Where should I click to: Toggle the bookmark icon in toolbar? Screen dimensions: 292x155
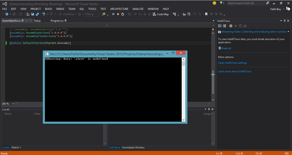tap(206, 14)
